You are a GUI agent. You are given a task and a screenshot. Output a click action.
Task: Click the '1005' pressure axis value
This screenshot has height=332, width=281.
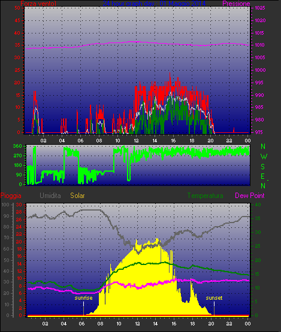point(260,57)
